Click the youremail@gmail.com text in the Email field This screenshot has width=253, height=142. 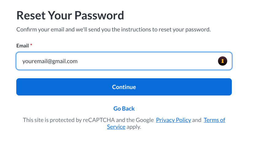pyautogui.click(x=50, y=61)
